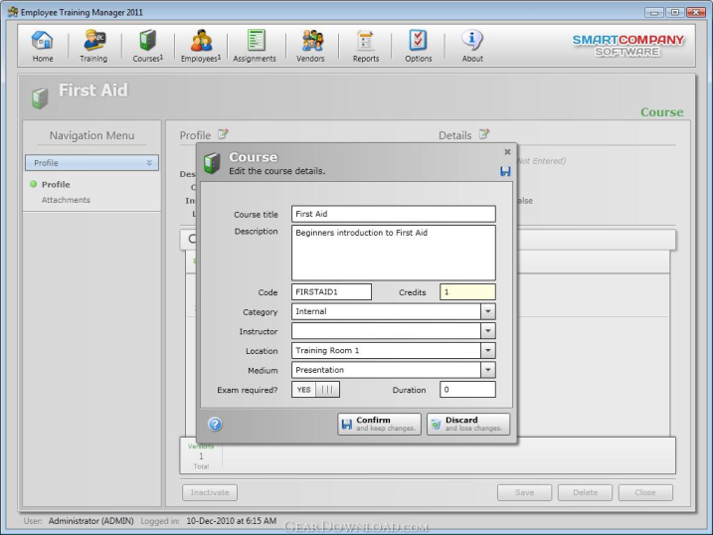The height and width of the screenshot is (535, 713).
Task: Select Profile in the navigation menu
Action: click(56, 185)
